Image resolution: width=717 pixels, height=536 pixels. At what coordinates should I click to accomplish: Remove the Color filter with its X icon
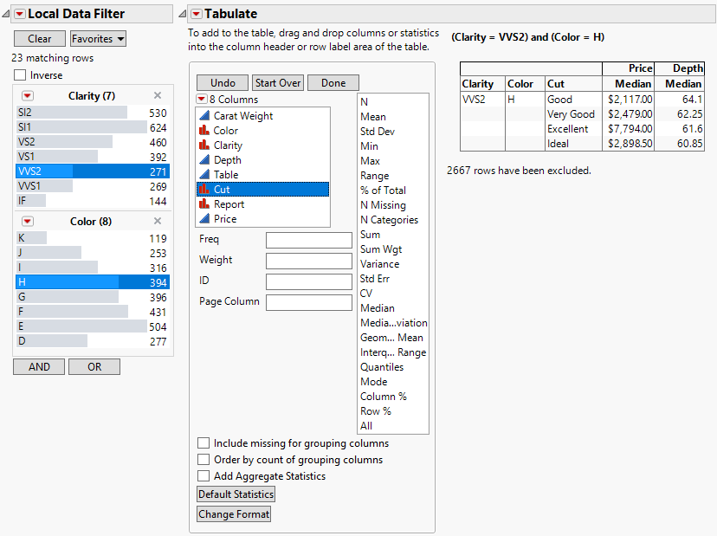pos(158,222)
